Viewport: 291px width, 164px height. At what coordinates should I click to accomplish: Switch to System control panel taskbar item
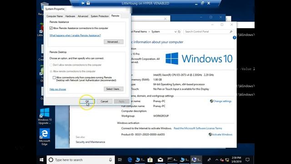(196, 160)
